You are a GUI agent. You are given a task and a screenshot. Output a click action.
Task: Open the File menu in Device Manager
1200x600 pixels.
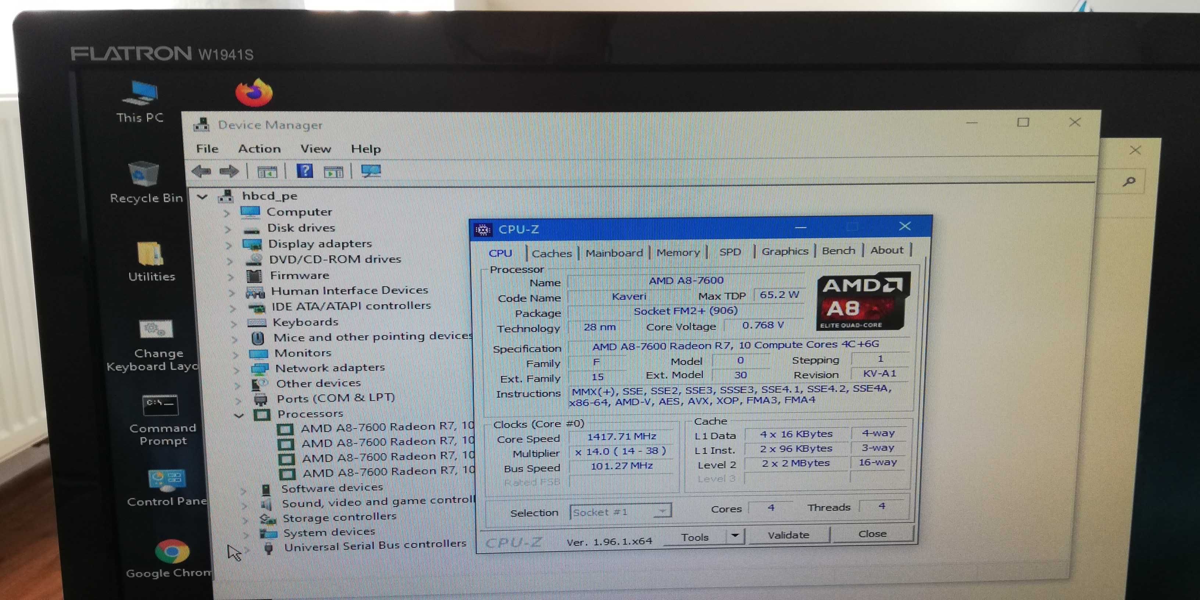coord(207,149)
